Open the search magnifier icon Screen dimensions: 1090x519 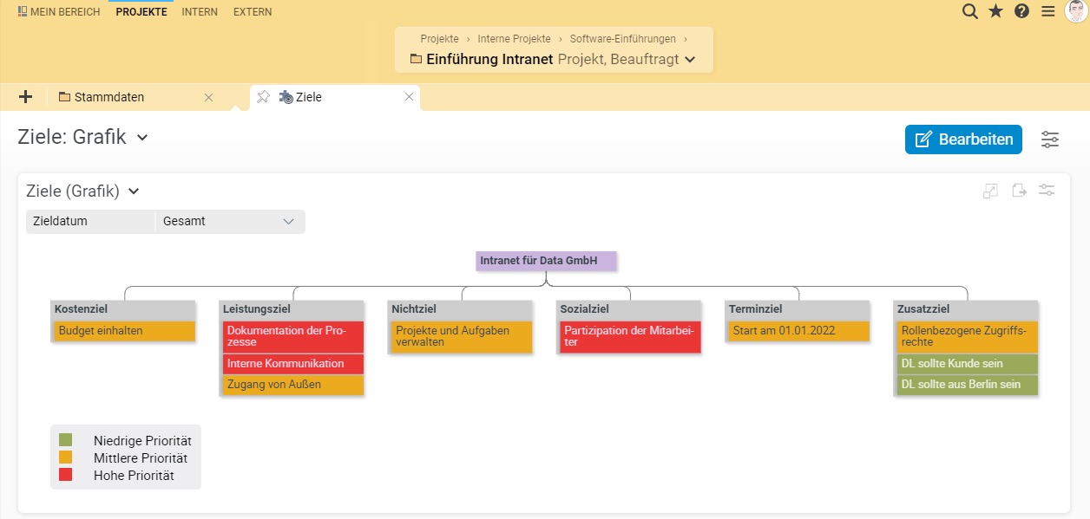pos(970,11)
